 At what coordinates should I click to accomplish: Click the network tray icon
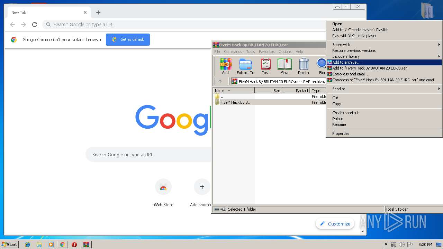coord(394,245)
